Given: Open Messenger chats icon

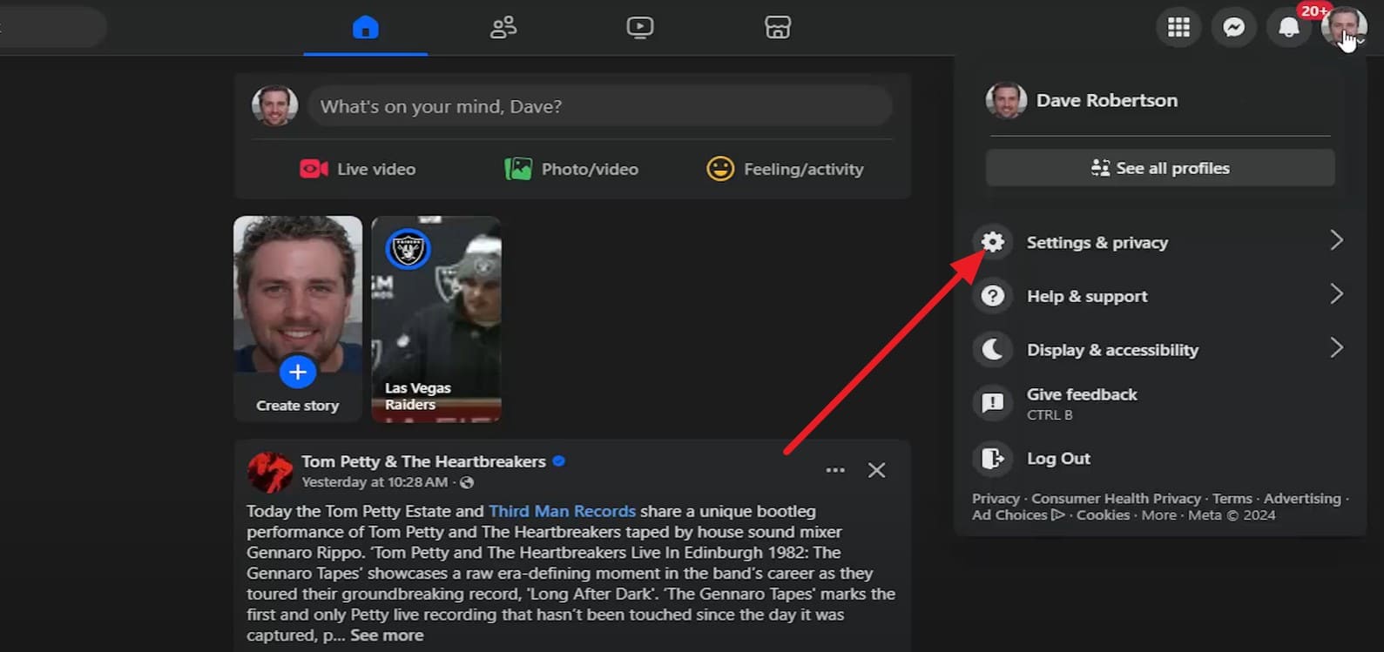Looking at the screenshot, I should [x=1233, y=28].
